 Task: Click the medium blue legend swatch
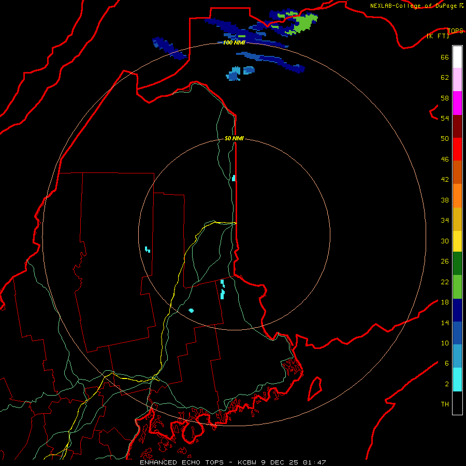pos(457,333)
